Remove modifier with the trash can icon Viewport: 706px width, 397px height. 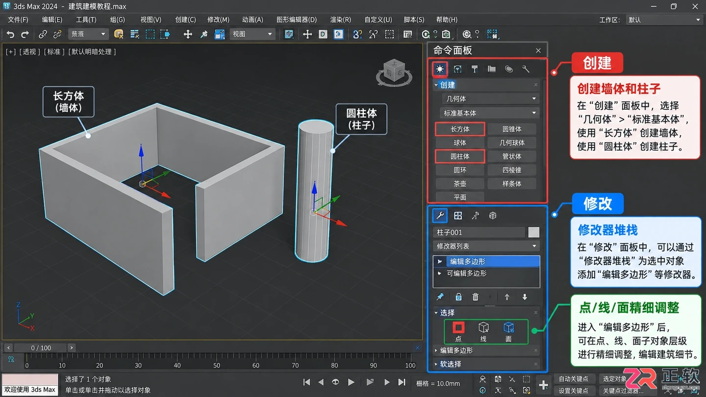tap(475, 297)
